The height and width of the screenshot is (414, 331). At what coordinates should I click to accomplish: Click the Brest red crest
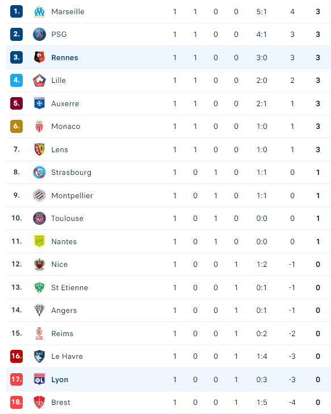tap(39, 402)
